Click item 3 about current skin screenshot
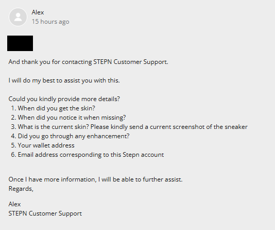This screenshot has width=275, height=230. 129,127
